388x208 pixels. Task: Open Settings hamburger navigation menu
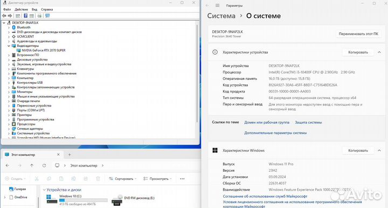pos(218,5)
